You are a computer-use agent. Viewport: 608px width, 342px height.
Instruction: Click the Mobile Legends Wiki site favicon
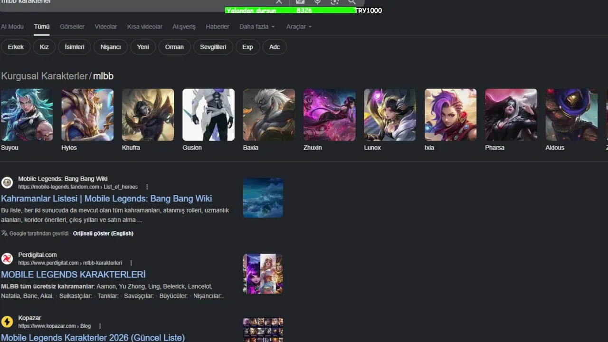click(7, 183)
